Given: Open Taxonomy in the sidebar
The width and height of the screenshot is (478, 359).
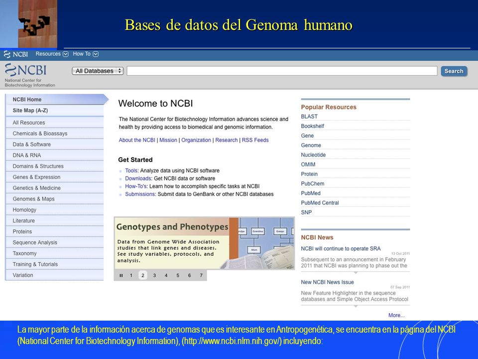Looking at the screenshot, I should point(55,253).
